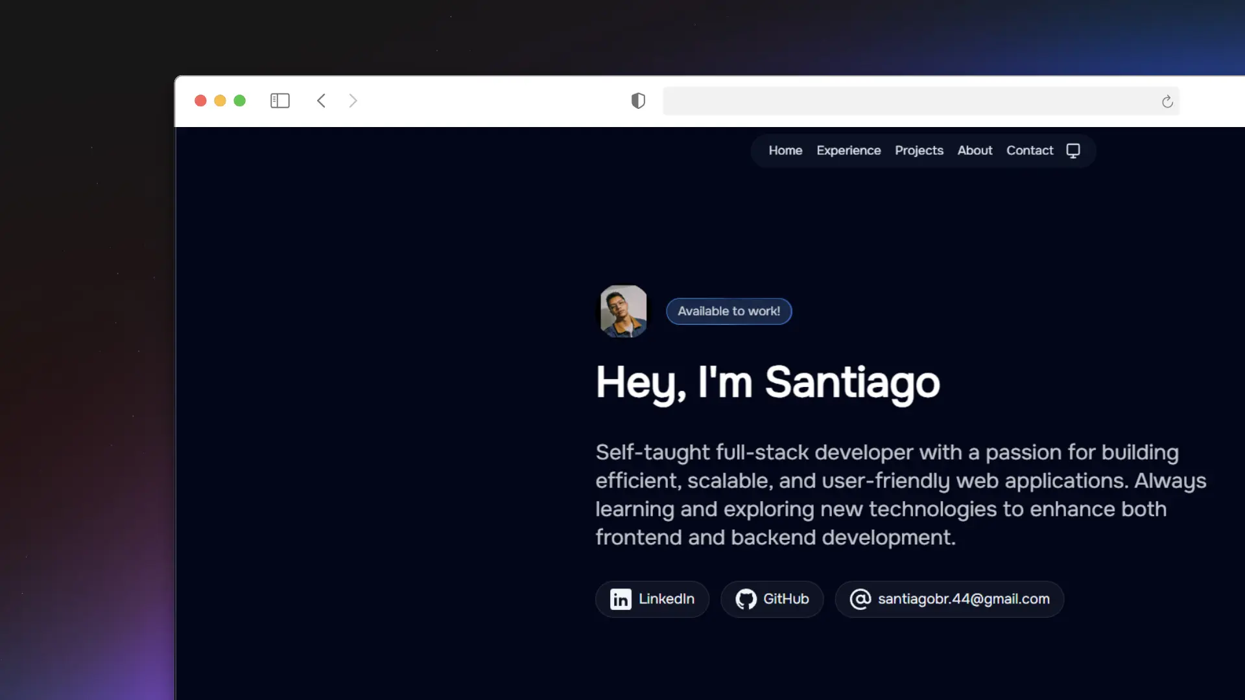Switch theme using the monitor icon
1245x700 pixels.
click(1073, 150)
